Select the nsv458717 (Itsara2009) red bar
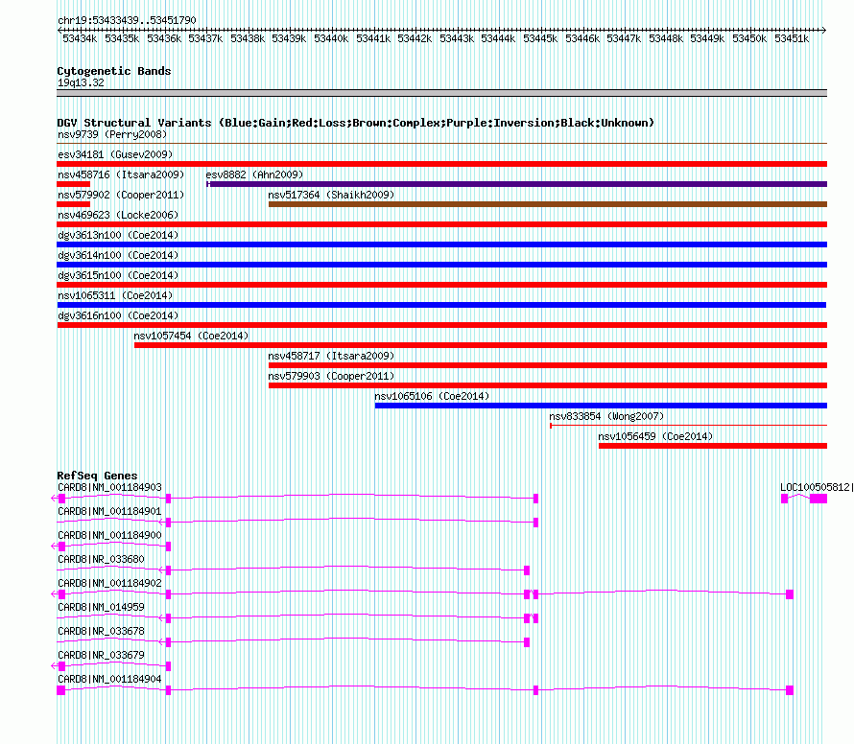The image size is (854, 744). [x=548, y=365]
